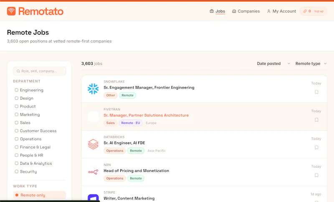The image size is (334, 202).
Task: Click the 1d ago posted date
Action: [x=316, y=194]
